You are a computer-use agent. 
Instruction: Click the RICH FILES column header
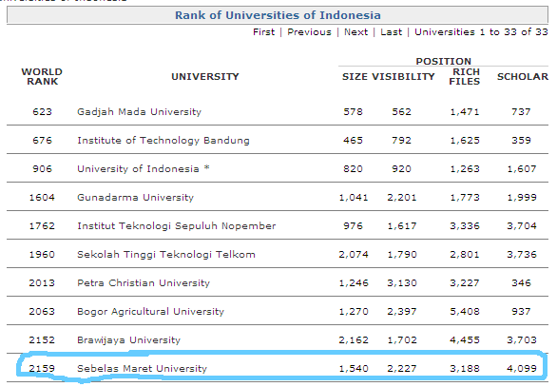465,76
